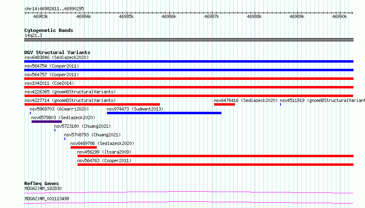Open the nsv564757 (Cooper2011) label
This screenshot has height=208, width=365.
pos(52,75)
